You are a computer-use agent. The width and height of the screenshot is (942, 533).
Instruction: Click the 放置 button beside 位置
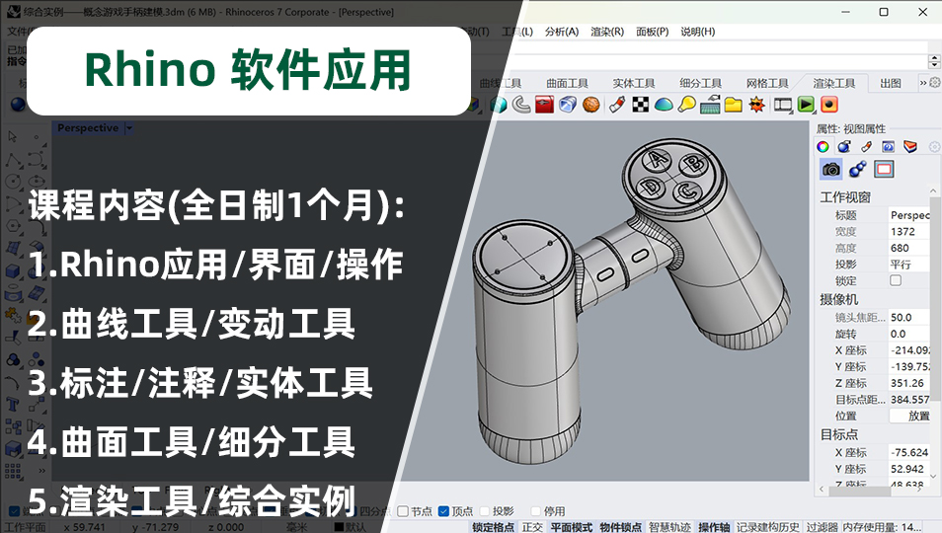click(x=909, y=416)
